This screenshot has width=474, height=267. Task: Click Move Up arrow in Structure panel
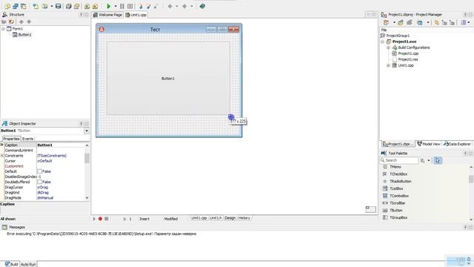point(21,22)
